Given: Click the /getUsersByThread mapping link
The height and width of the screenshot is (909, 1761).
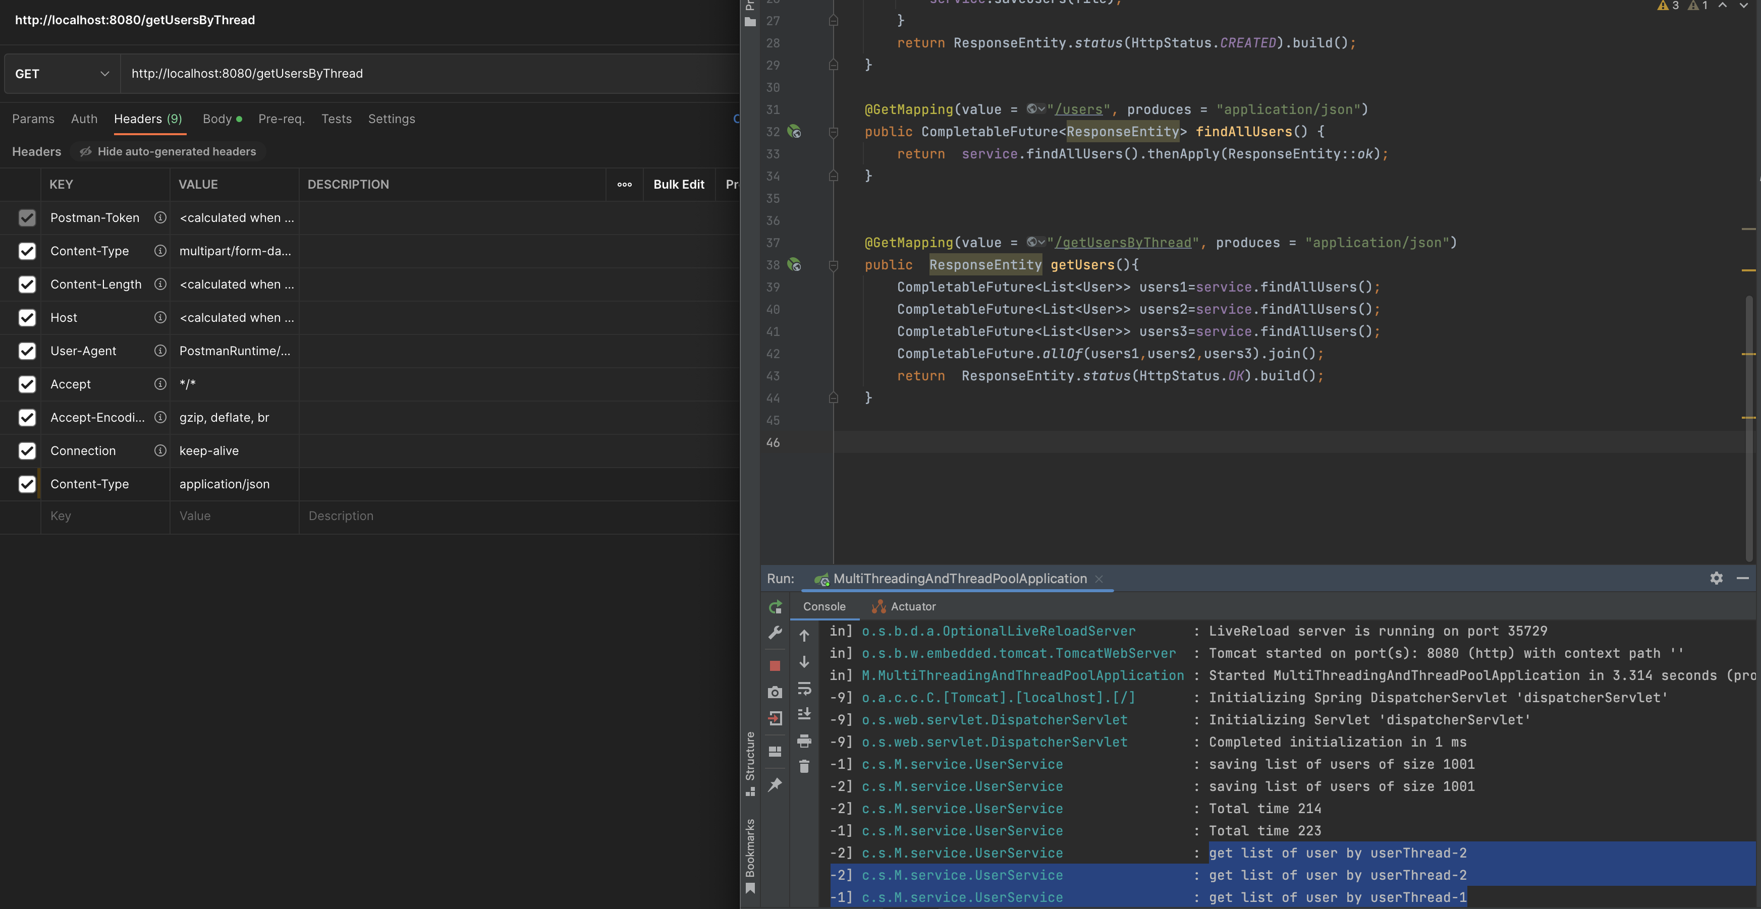Looking at the screenshot, I should [1124, 243].
